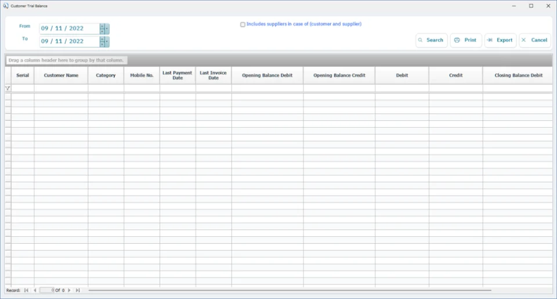The height and width of the screenshot is (299, 557).
Task: Close the Customer Trial Balance window
Action: coord(548,6)
